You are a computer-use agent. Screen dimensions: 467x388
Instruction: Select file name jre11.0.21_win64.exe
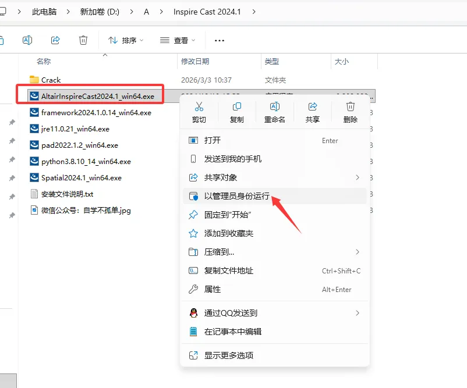click(75, 129)
